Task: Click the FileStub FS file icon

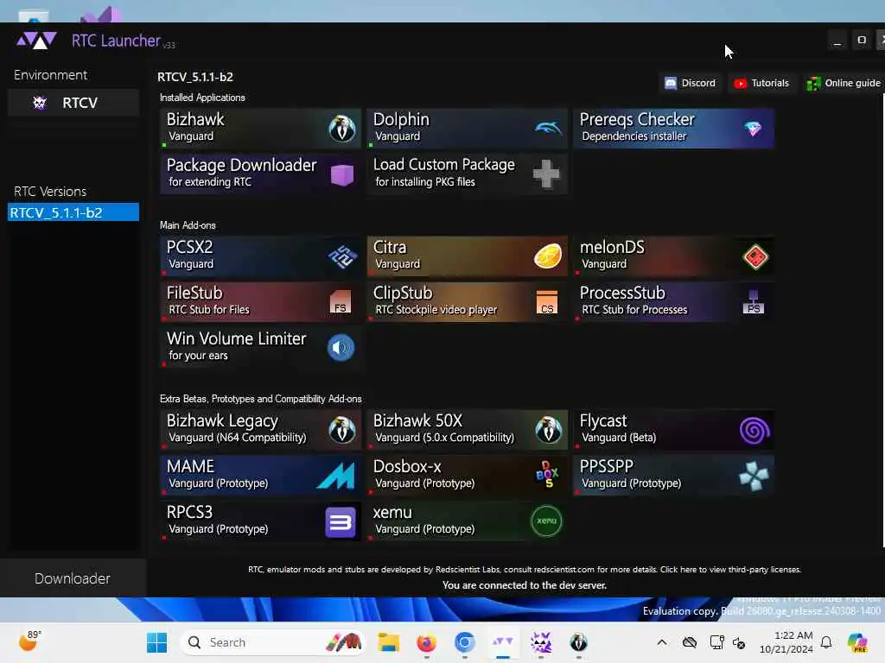Action: [x=341, y=301]
